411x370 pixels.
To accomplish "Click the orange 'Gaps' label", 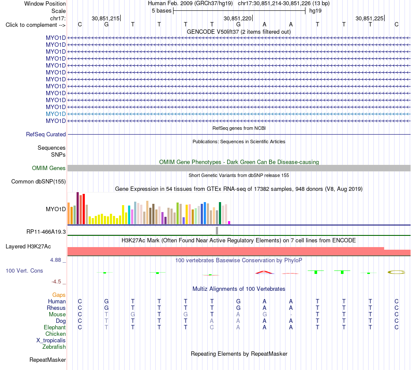I will click(x=59, y=295).
